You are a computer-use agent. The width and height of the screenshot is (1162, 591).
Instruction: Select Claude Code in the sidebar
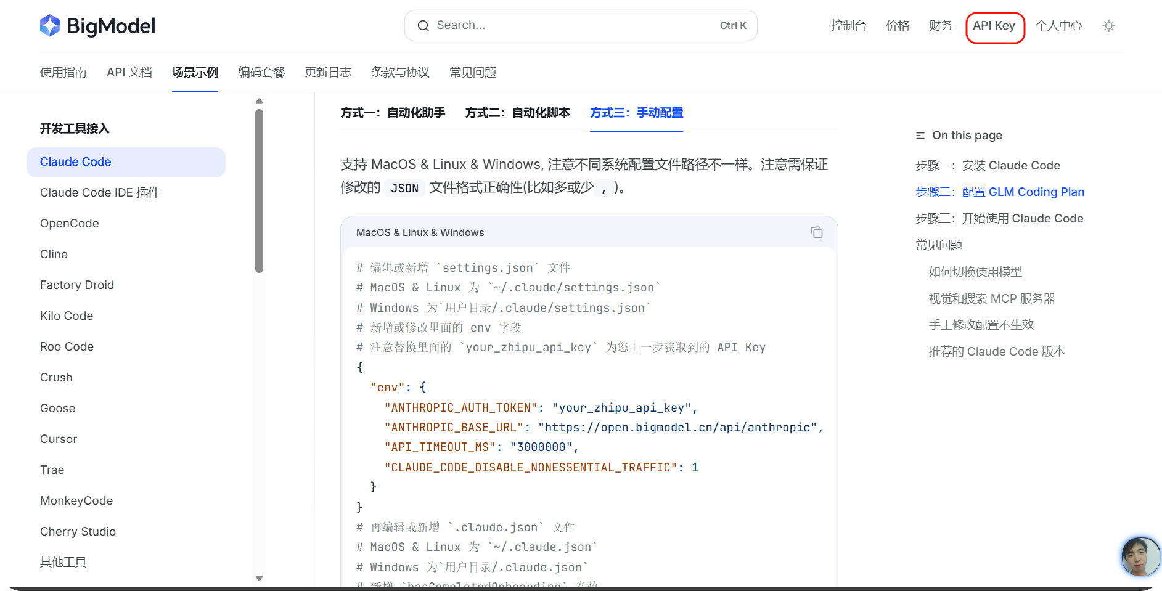click(126, 162)
